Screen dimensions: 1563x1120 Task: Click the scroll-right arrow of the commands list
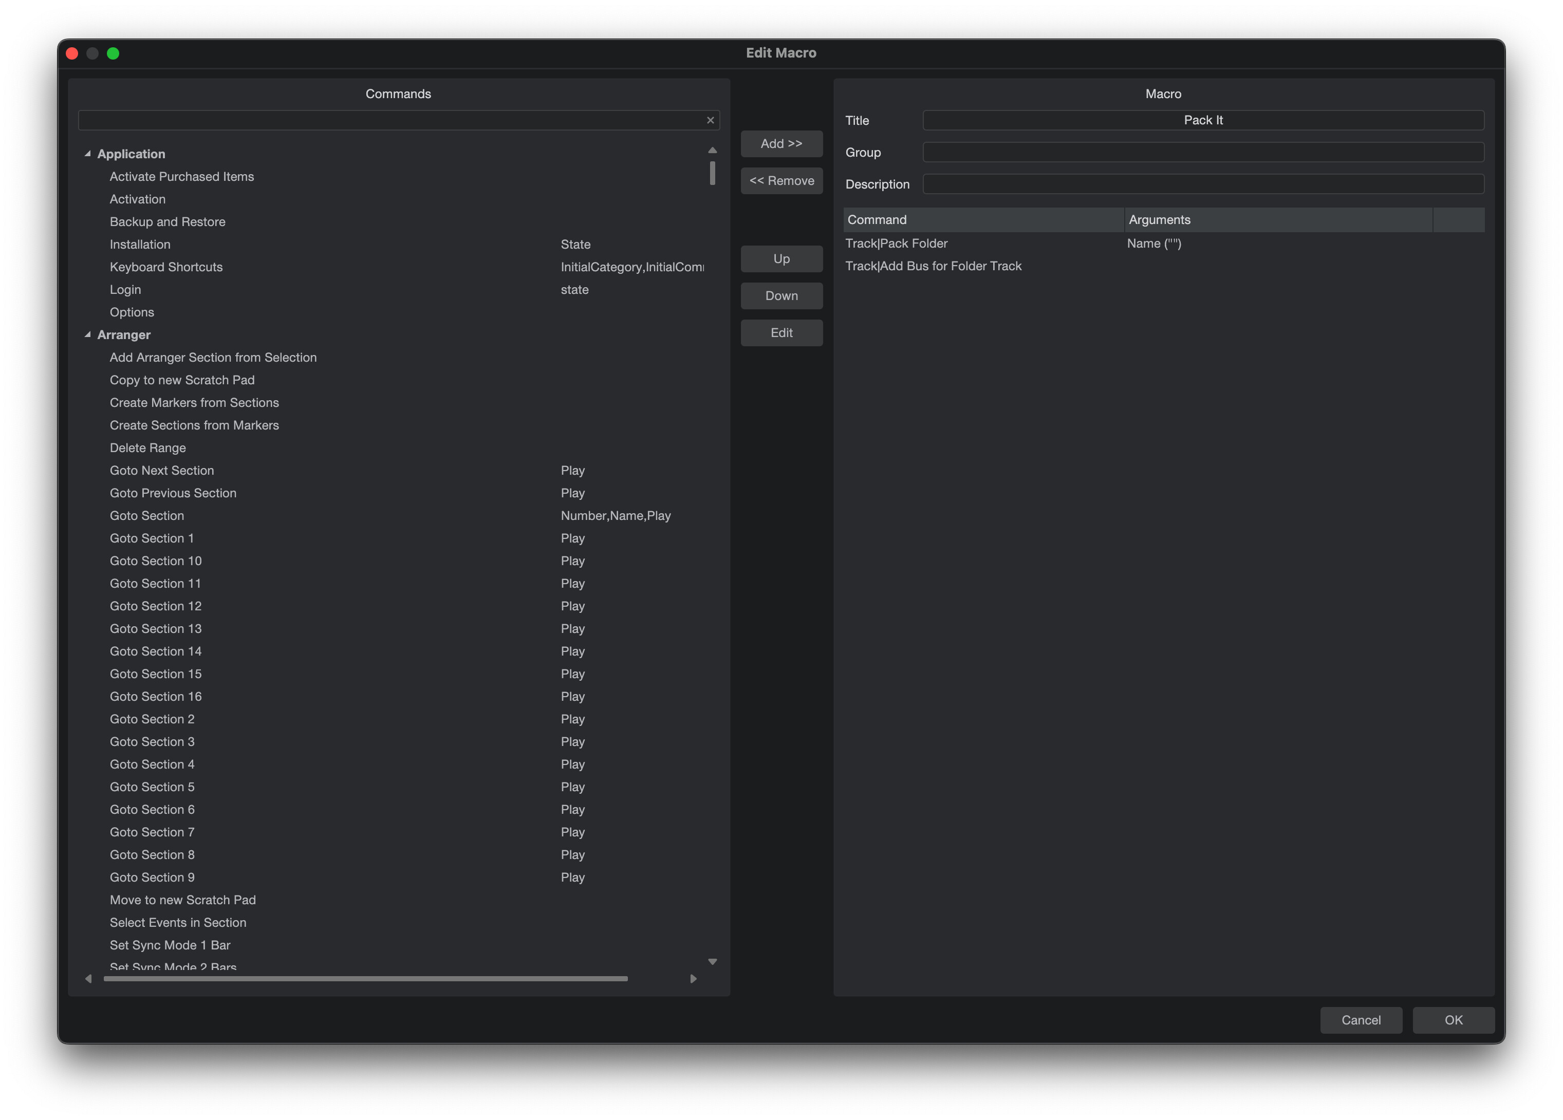693,979
